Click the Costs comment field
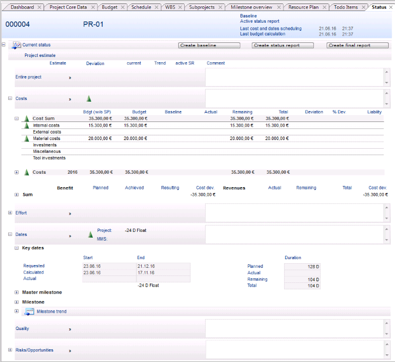 pyautogui.click(x=295, y=99)
